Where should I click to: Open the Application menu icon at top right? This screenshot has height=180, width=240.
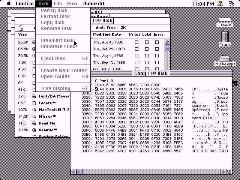(x=231, y=3)
